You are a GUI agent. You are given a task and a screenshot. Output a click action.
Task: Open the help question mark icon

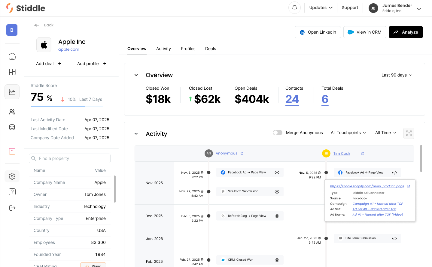click(12, 192)
